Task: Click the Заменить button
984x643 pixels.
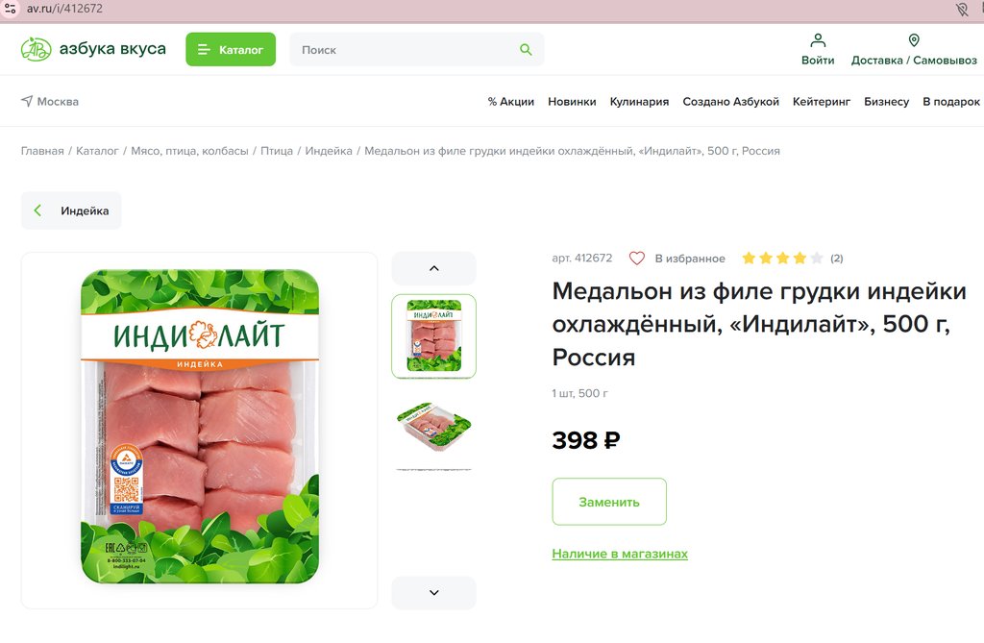Action: click(609, 502)
